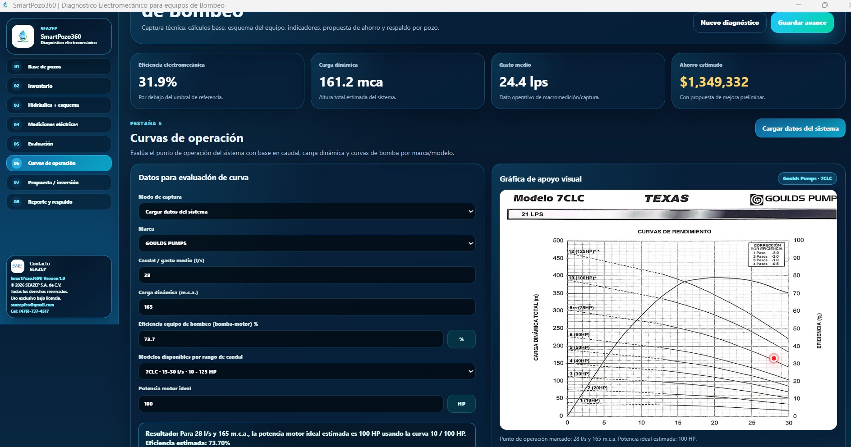Click the red operating point marker on chart
Screen dimensions: 851x447
tap(774, 358)
